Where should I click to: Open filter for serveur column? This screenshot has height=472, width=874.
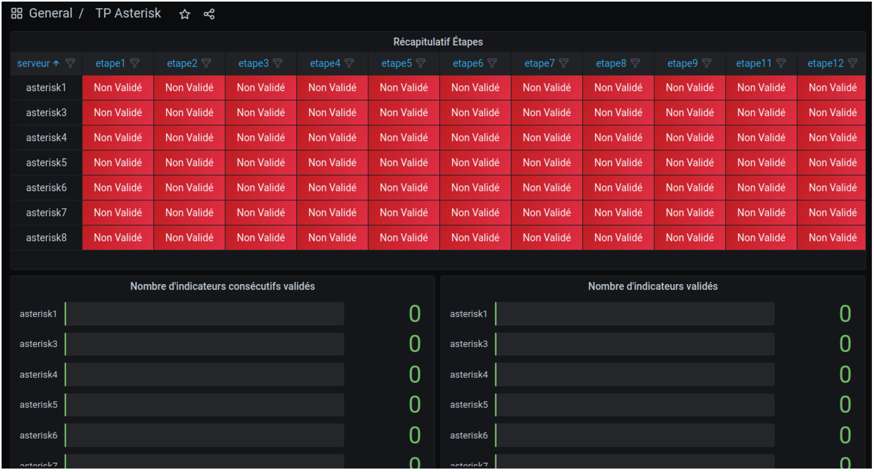pyautogui.click(x=70, y=64)
